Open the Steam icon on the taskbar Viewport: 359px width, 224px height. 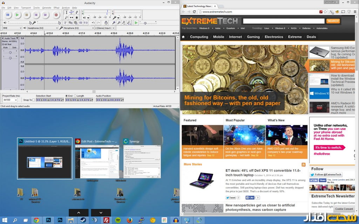(83, 220)
